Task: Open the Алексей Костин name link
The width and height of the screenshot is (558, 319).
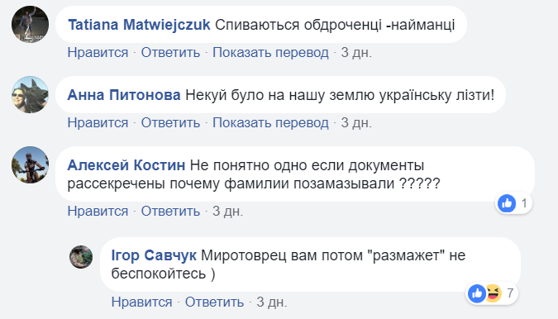Action: 126,165
